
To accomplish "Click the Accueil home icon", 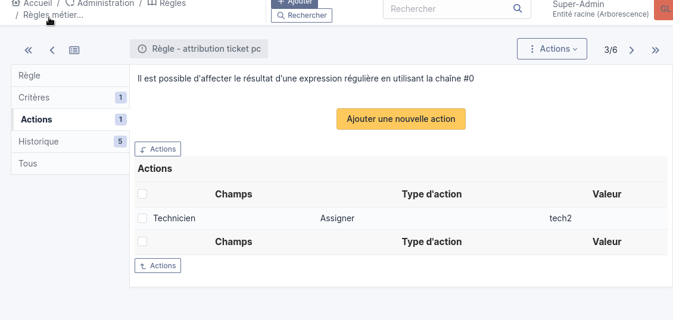I will [x=16, y=4].
